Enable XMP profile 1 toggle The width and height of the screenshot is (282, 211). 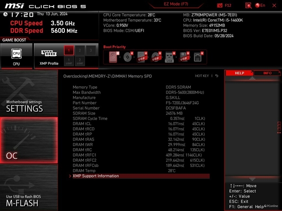point(69,49)
